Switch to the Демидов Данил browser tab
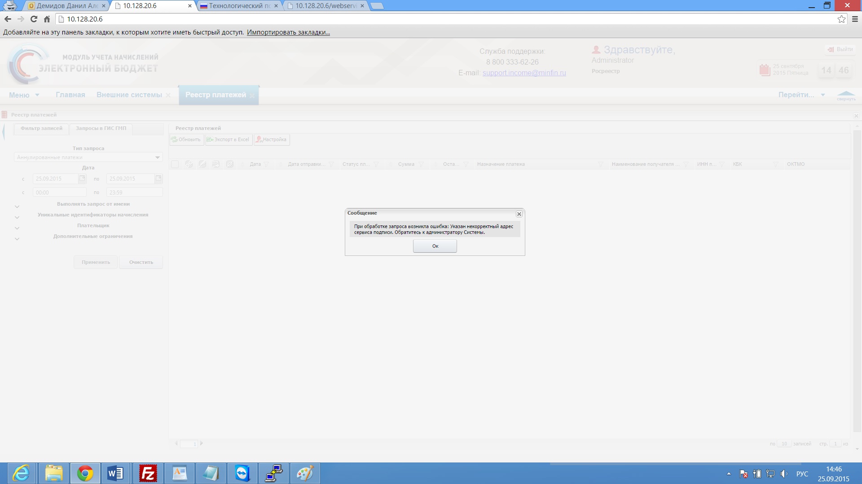The height and width of the screenshot is (484, 862). [x=67, y=6]
